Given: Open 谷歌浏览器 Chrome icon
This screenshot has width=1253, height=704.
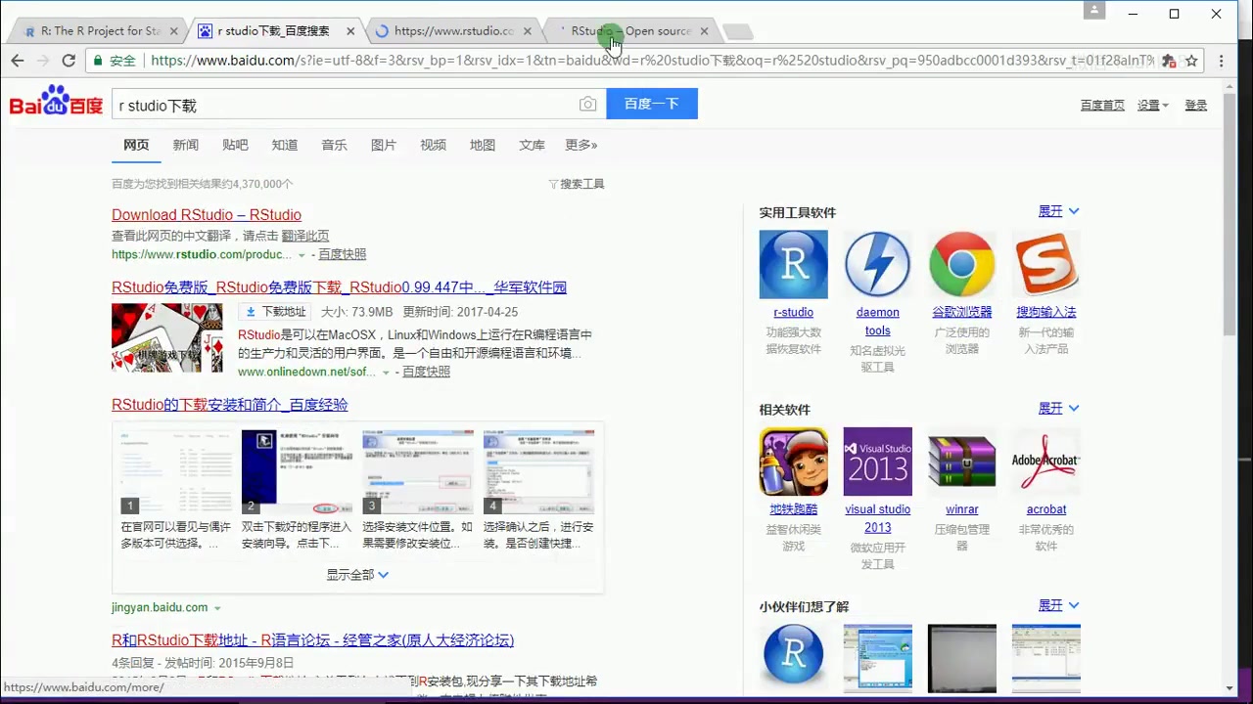Looking at the screenshot, I should (961, 264).
